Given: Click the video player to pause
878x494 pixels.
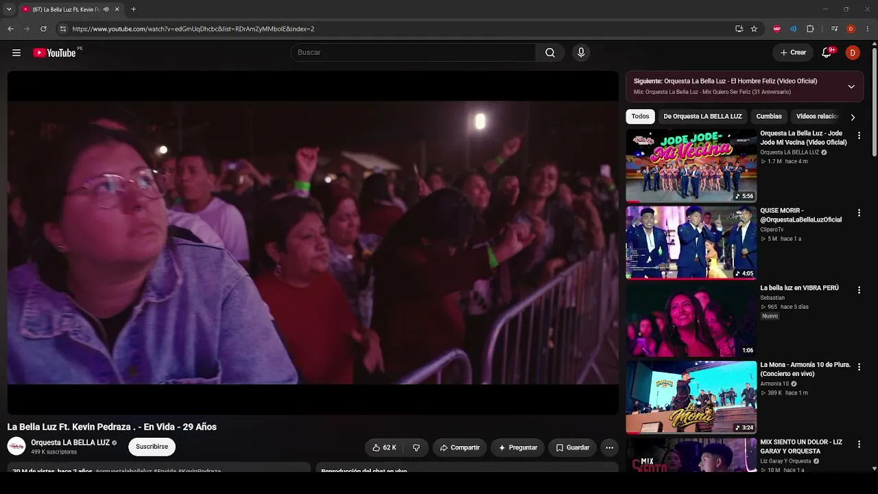Looking at the screenshot, I should point(313,242).
